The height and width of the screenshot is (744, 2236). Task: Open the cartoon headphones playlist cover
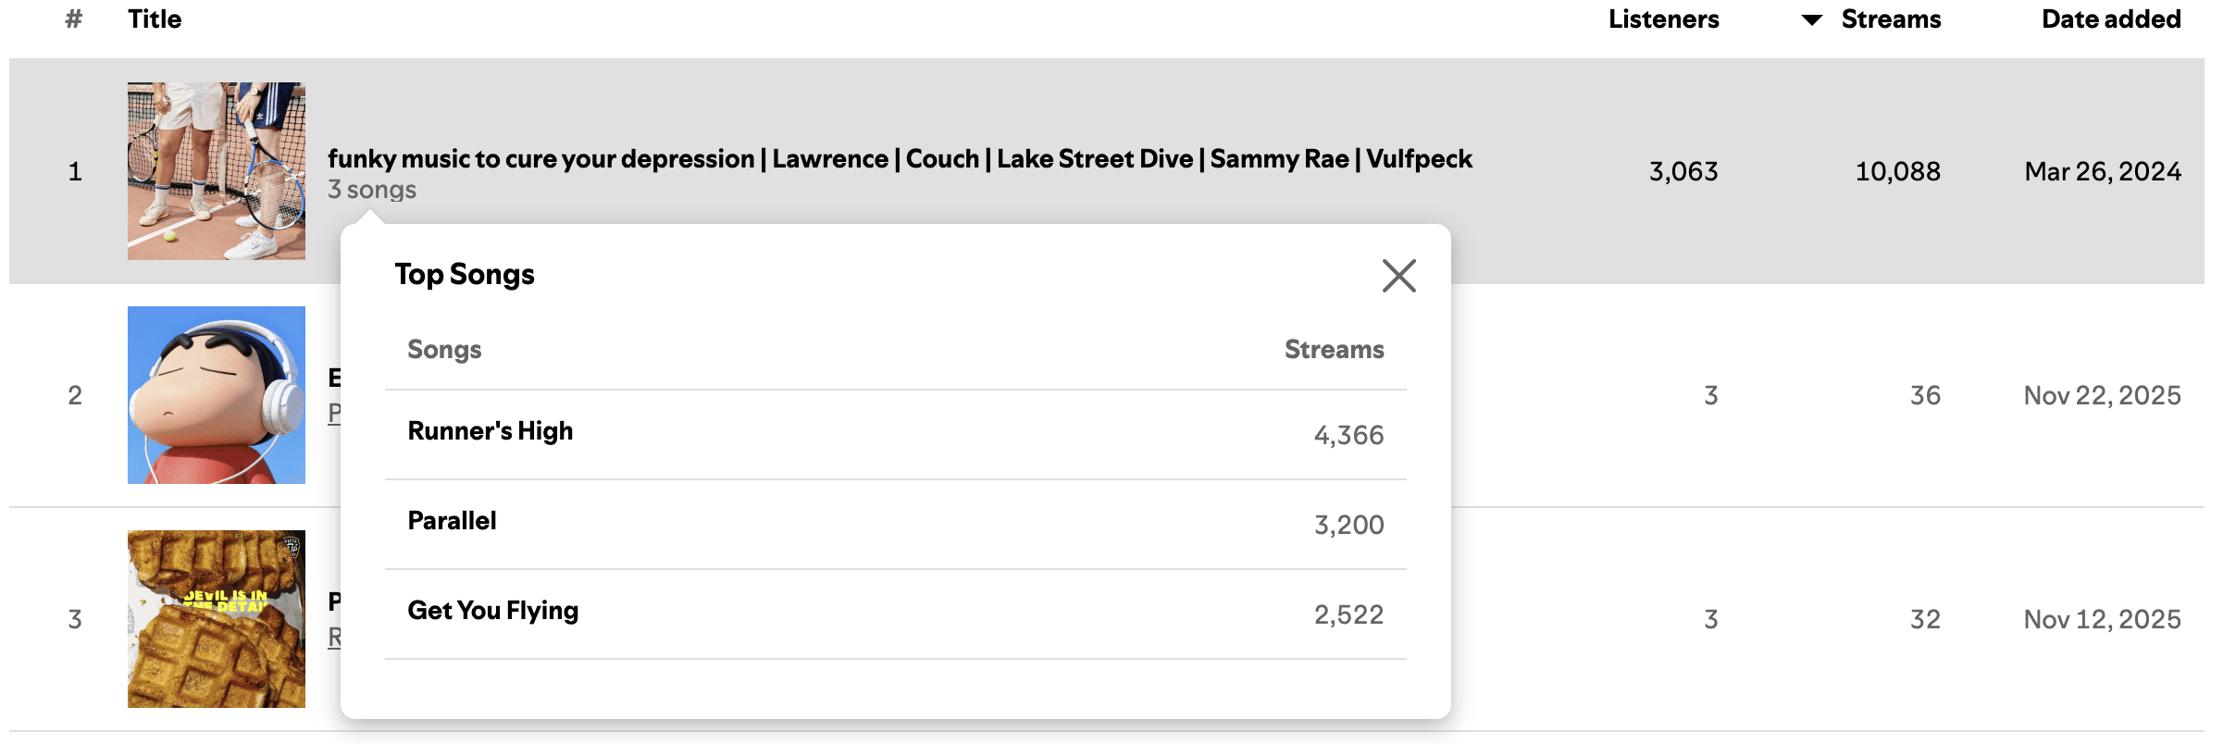pyautogui.click(x=217, y=395)
